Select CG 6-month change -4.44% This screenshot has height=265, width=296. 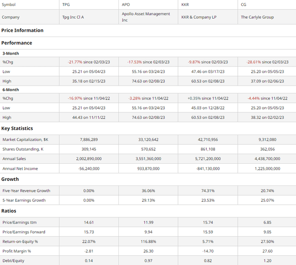[x=253, y=99]
